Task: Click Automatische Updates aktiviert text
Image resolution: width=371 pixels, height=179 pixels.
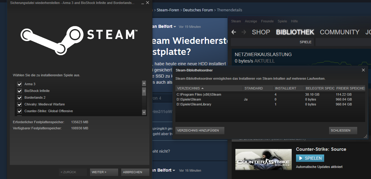Action: tap(319, 167)
